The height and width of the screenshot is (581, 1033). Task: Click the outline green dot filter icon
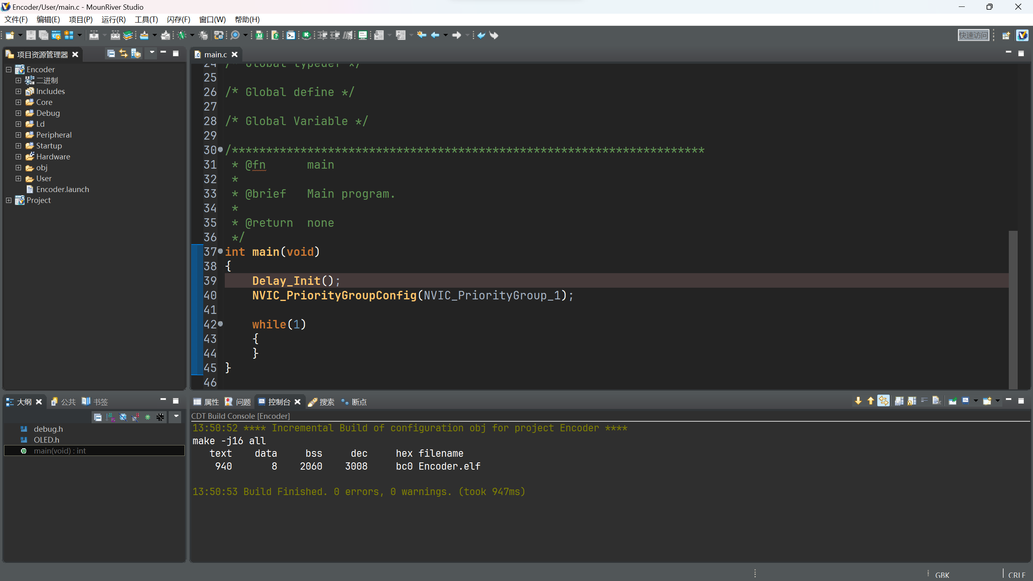pos(148,417)
